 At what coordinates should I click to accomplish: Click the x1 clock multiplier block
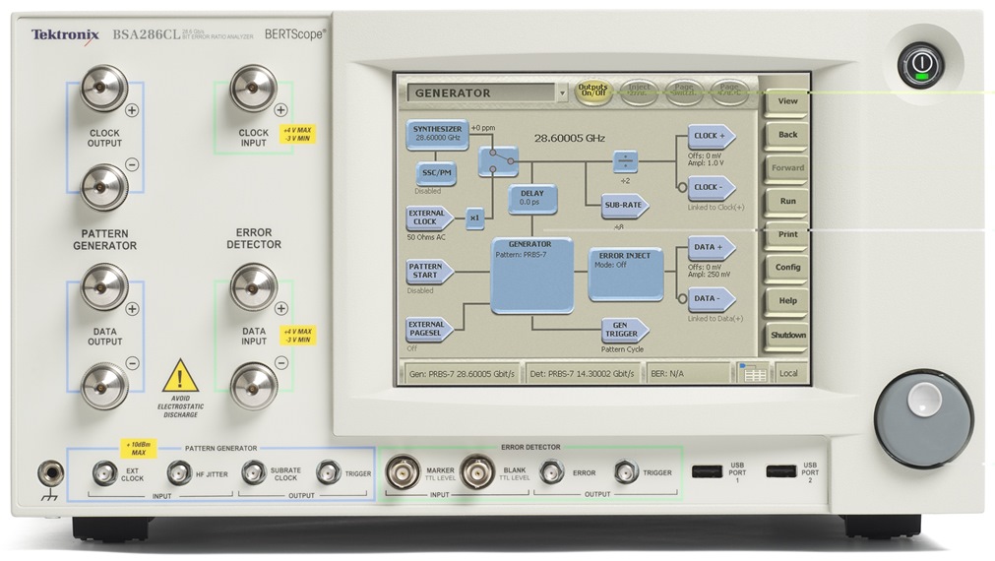[x=474, y=218]
